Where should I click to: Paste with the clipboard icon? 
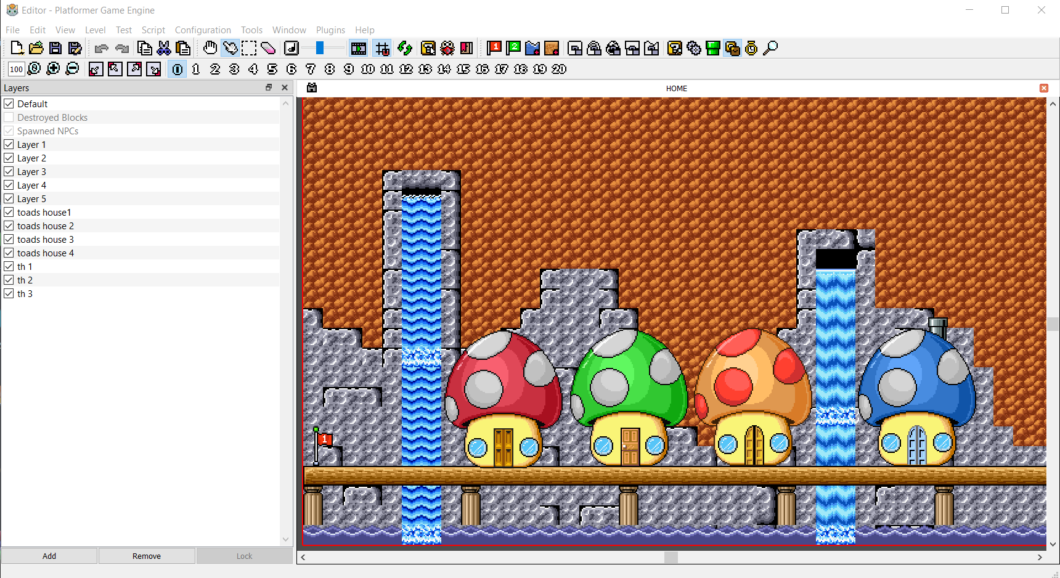[x=183, y=48]
